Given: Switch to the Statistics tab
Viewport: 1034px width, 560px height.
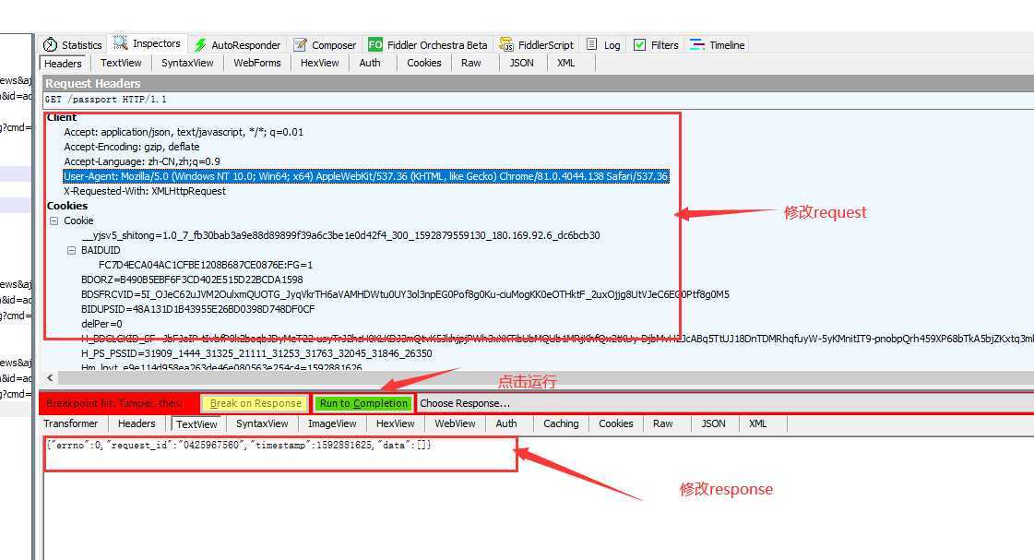Looking at the screenshot, I should click(73, 45).
